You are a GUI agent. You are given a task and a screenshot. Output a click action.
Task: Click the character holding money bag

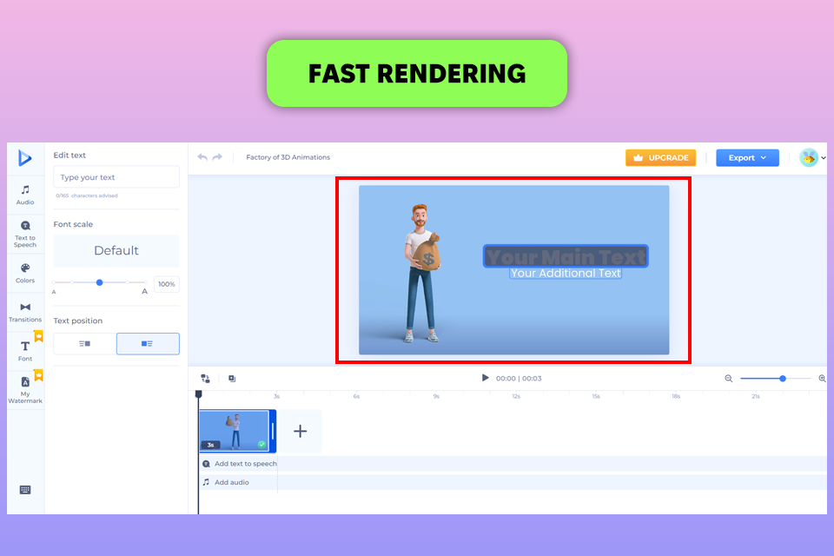coord(423,273)
